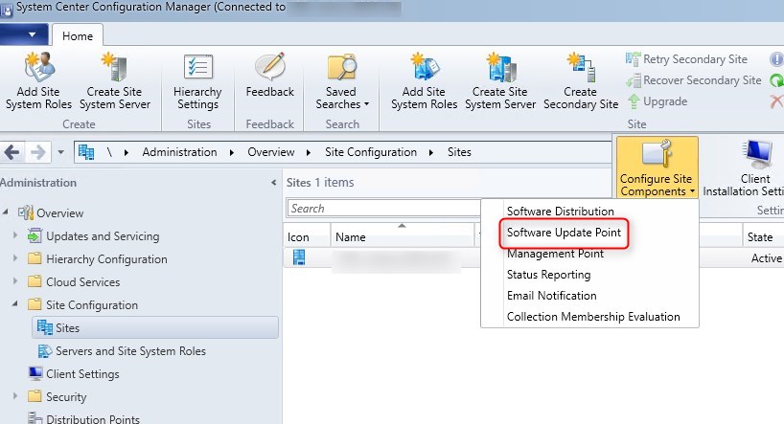The image size is (784, 424).
Task: Collapse the Overview tree node
Action: click(x=6, y=212)
